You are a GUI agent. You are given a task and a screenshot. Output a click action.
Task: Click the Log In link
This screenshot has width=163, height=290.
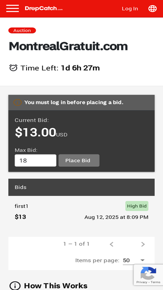coord(130,9)
